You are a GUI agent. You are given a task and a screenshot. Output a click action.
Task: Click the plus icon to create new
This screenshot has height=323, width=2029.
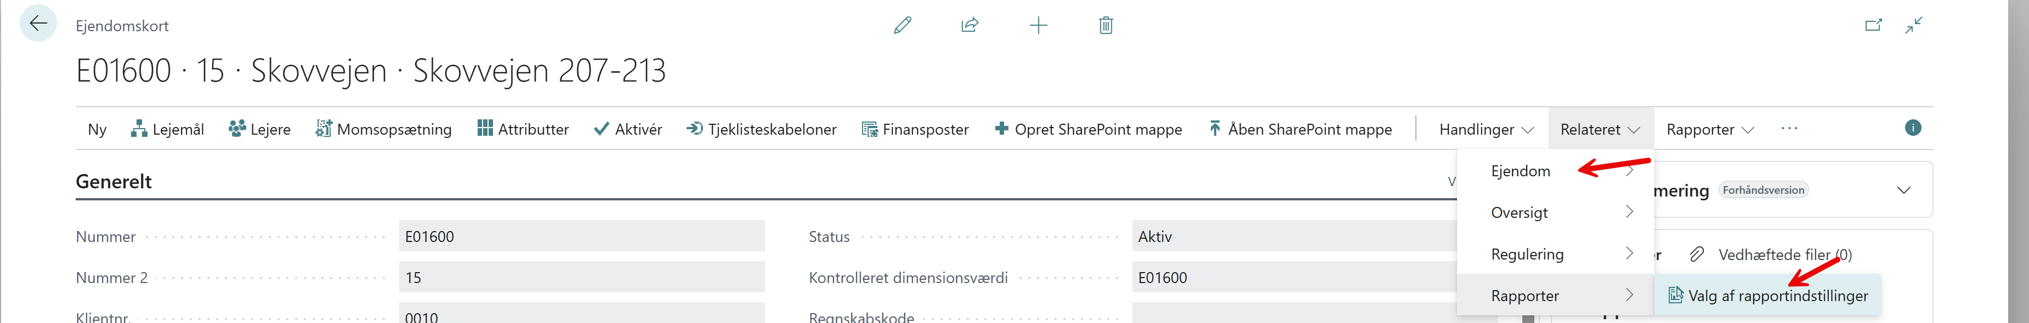coord(1038,25)
